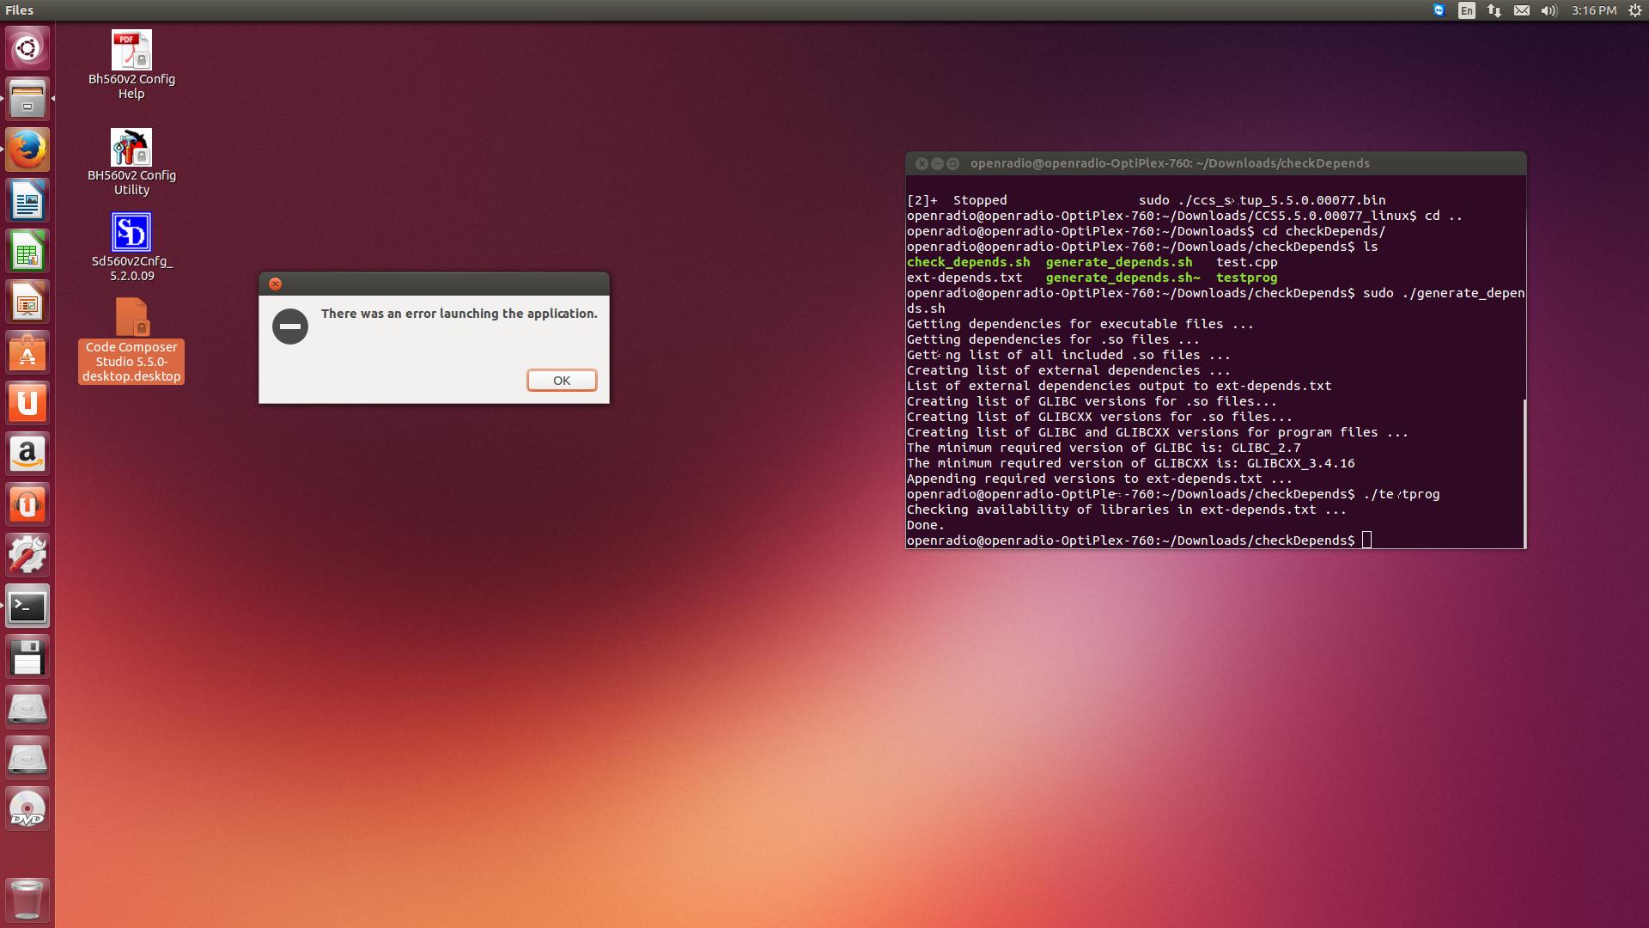Open the Ubuntu Software Center
This screenshot has height=928, width=1649.
click(x=27, y=352)
